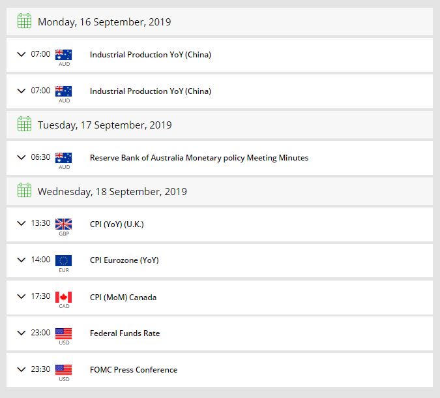Screen dimensions: 440x398
Task: Expand the FOMC Press Conference row chevron
Action: (21, 369)
